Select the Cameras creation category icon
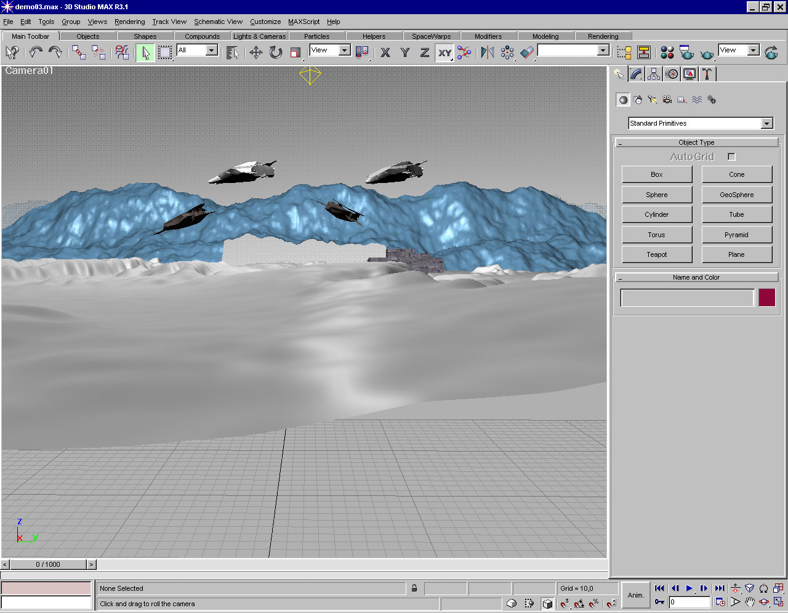This screenshot has width=788, height=613. (667, 100)
